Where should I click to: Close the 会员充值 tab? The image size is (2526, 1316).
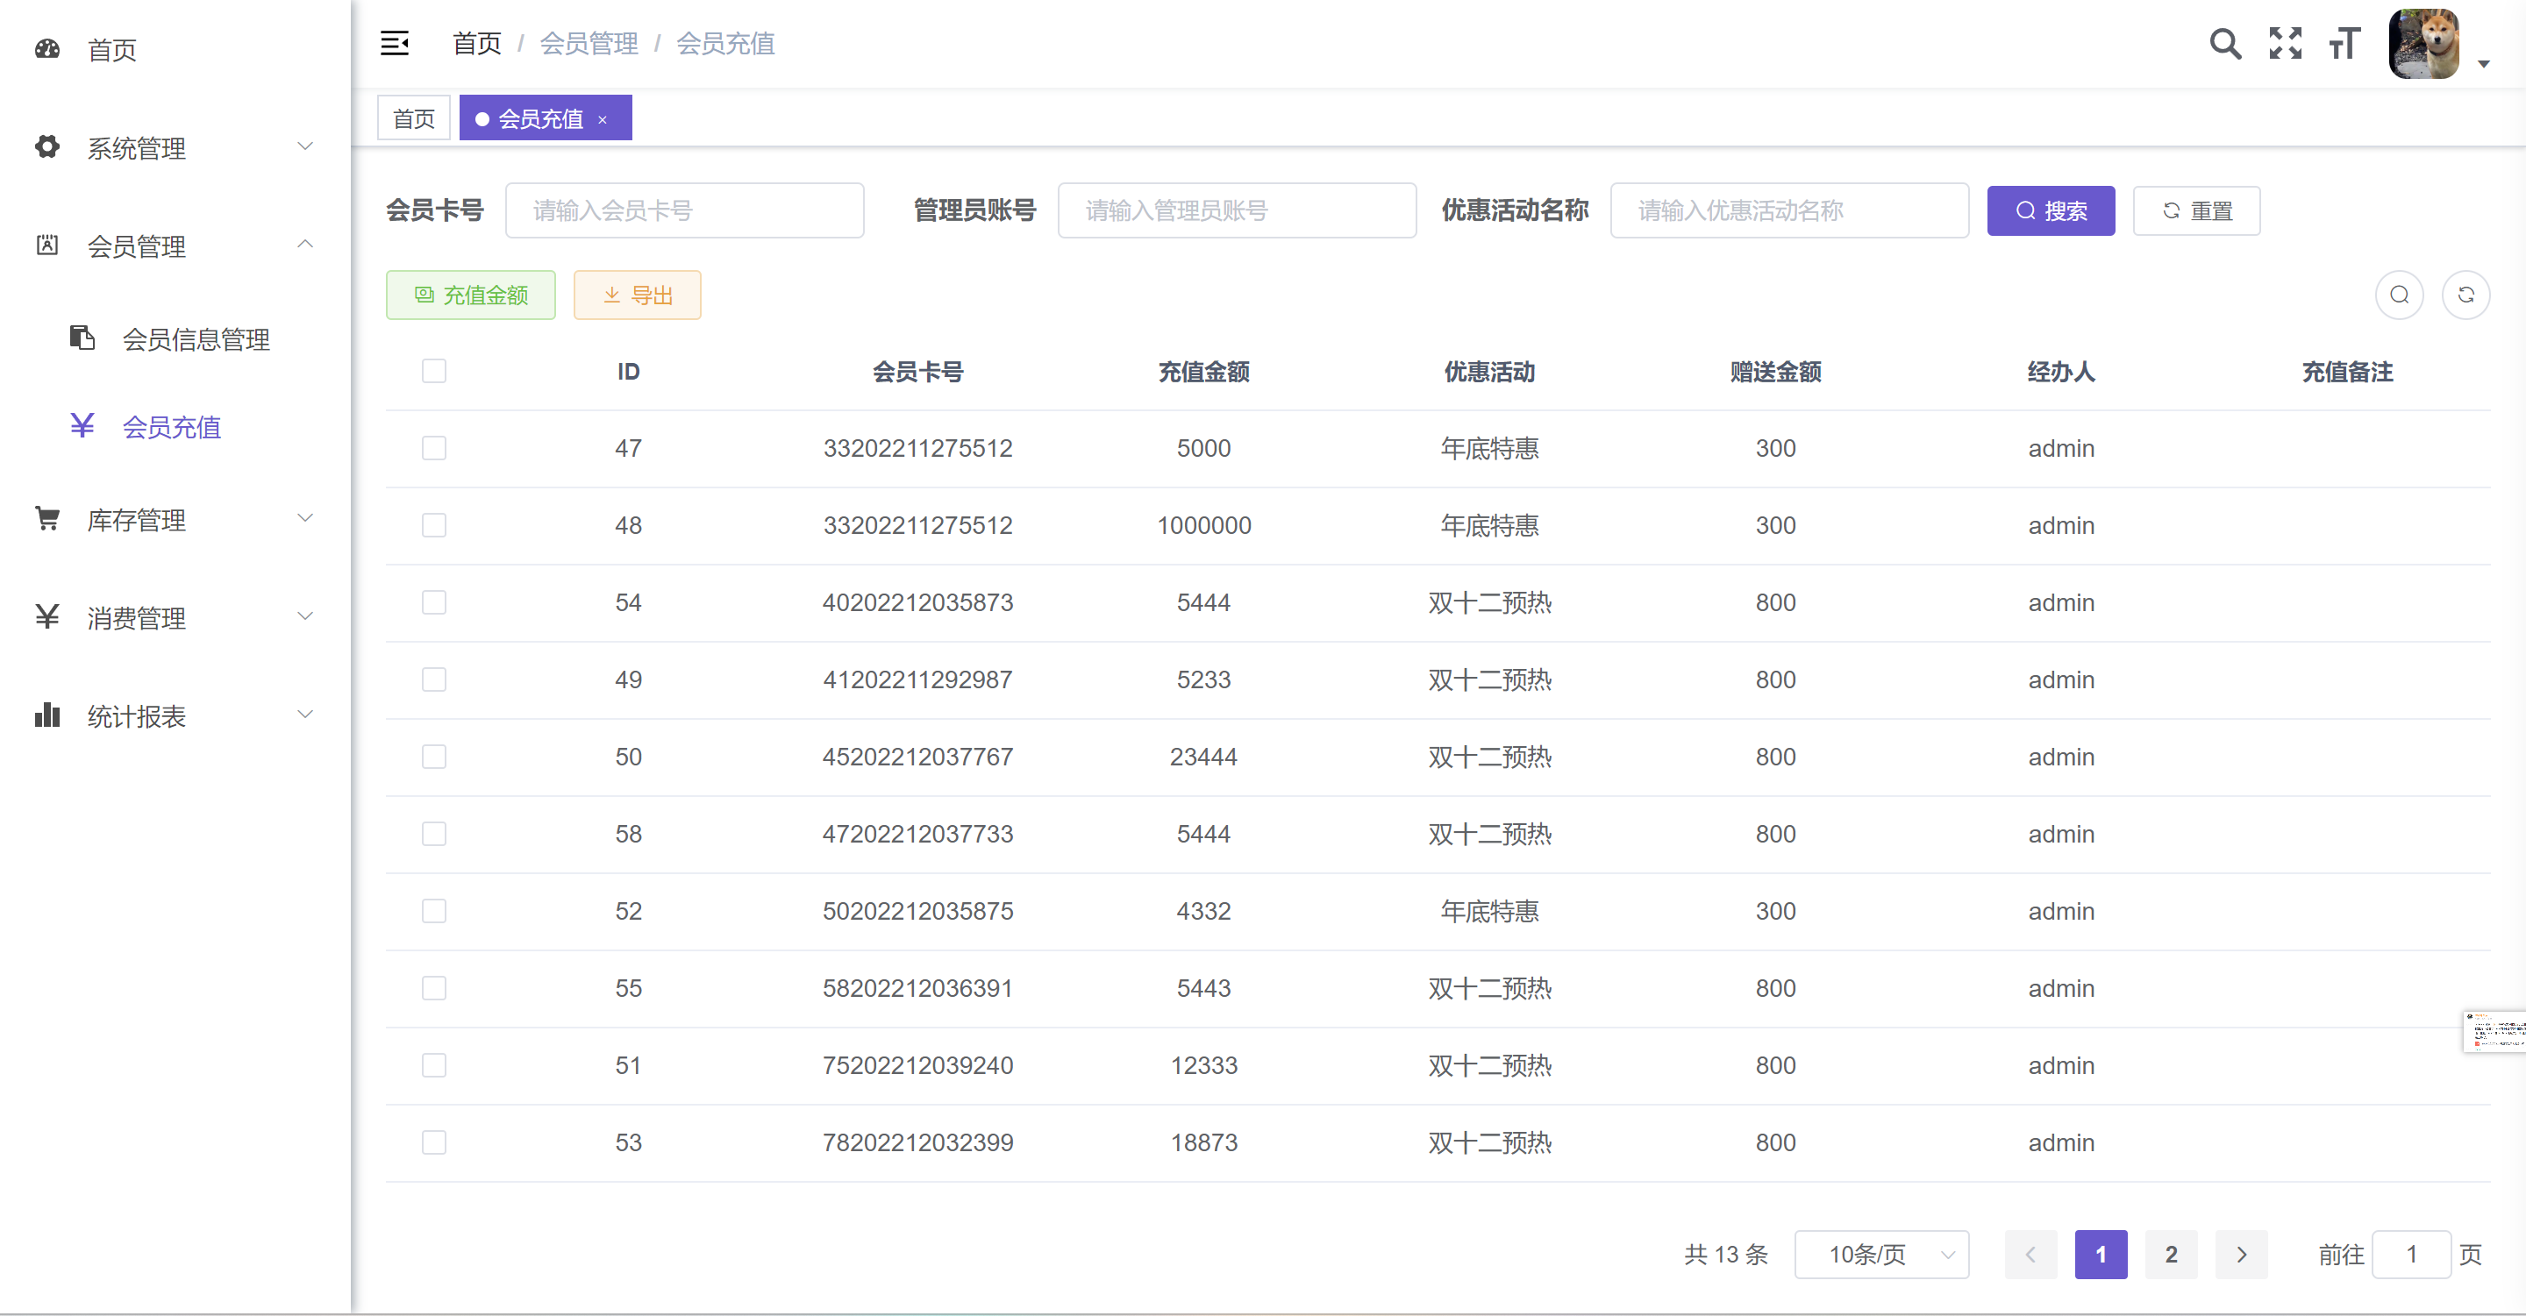pyautogui.click(x=603, y=119)
